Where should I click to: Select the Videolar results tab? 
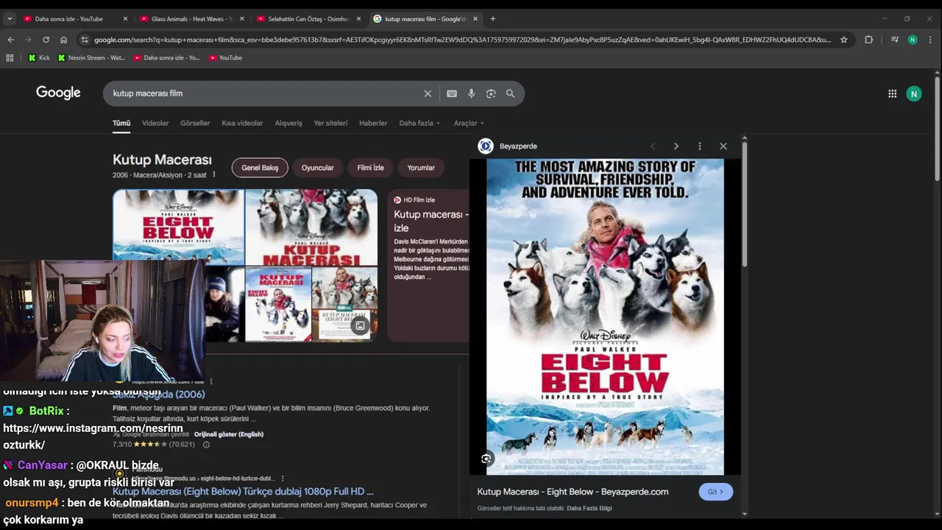[155, 123]
